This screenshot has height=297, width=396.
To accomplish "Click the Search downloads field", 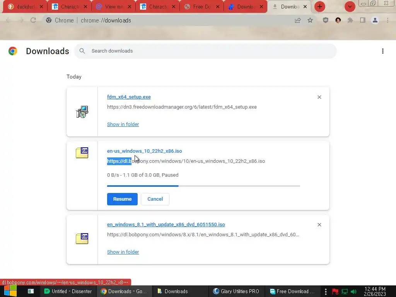I will 205,51.
